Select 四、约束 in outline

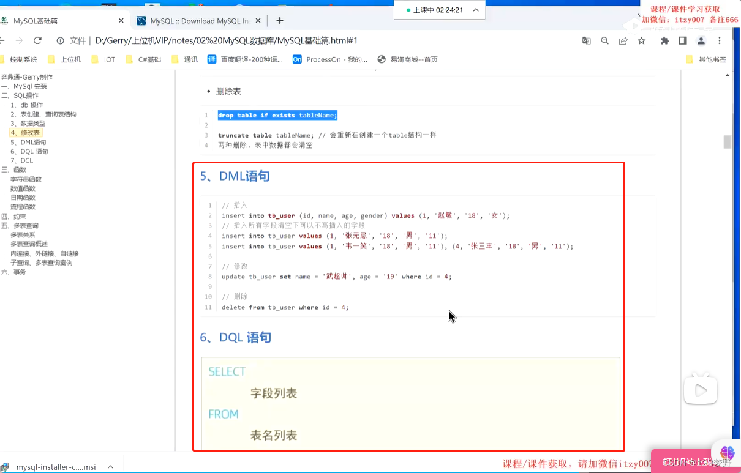[13, 216]
